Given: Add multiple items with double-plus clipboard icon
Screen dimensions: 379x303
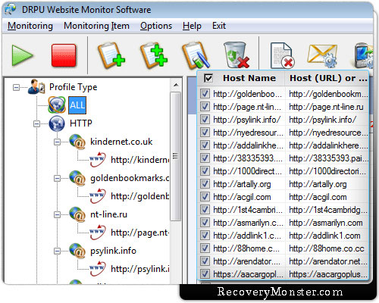Looking at the screenshot, I should click(154, 56).
